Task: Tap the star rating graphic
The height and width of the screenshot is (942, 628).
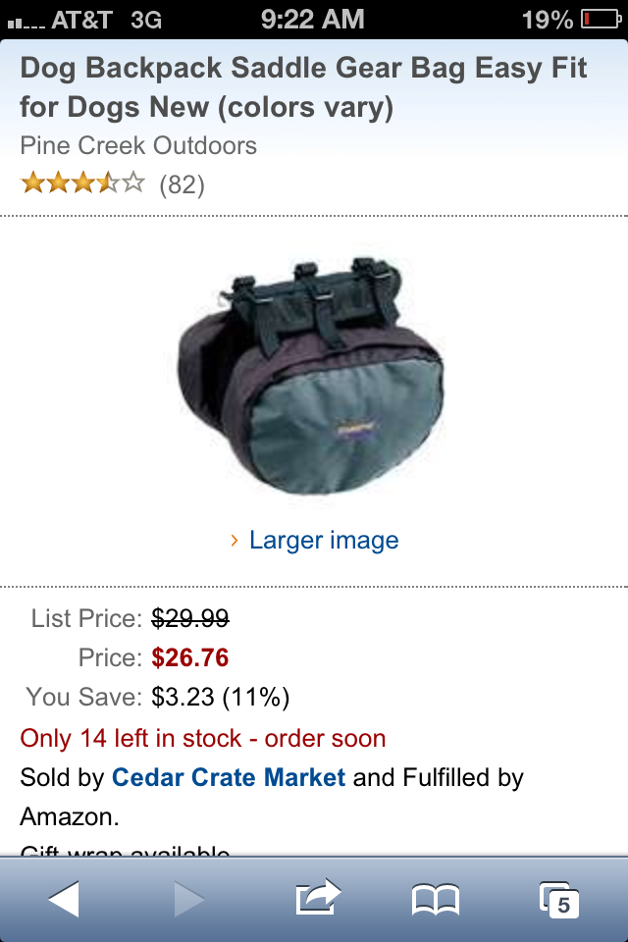Action: tap(82, 183)
